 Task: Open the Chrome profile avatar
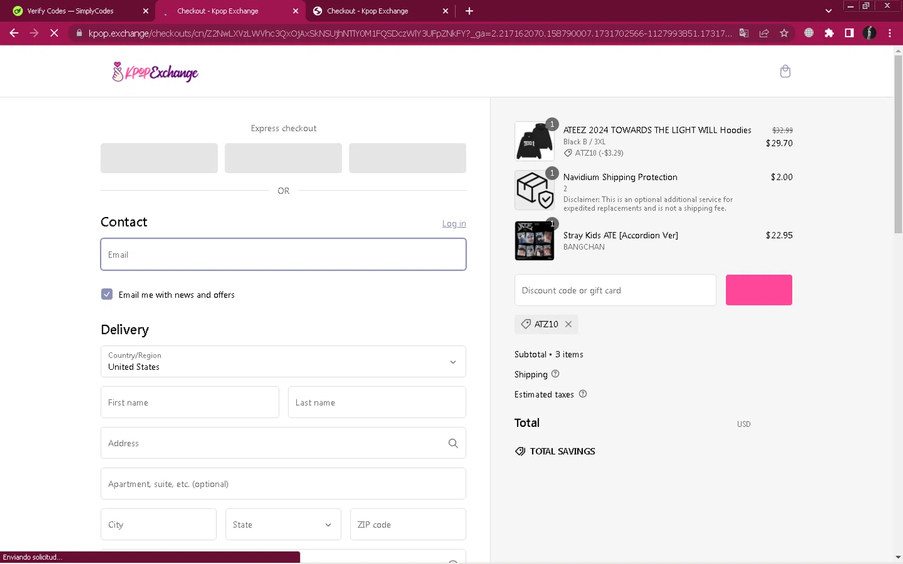pos(869,33)
